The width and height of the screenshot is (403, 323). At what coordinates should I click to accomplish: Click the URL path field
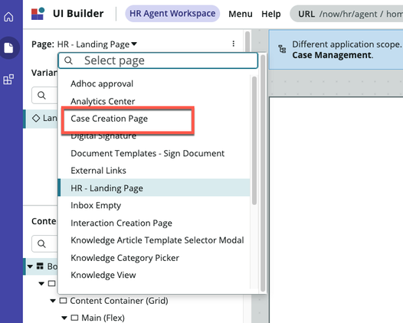[x=346, y=14]
